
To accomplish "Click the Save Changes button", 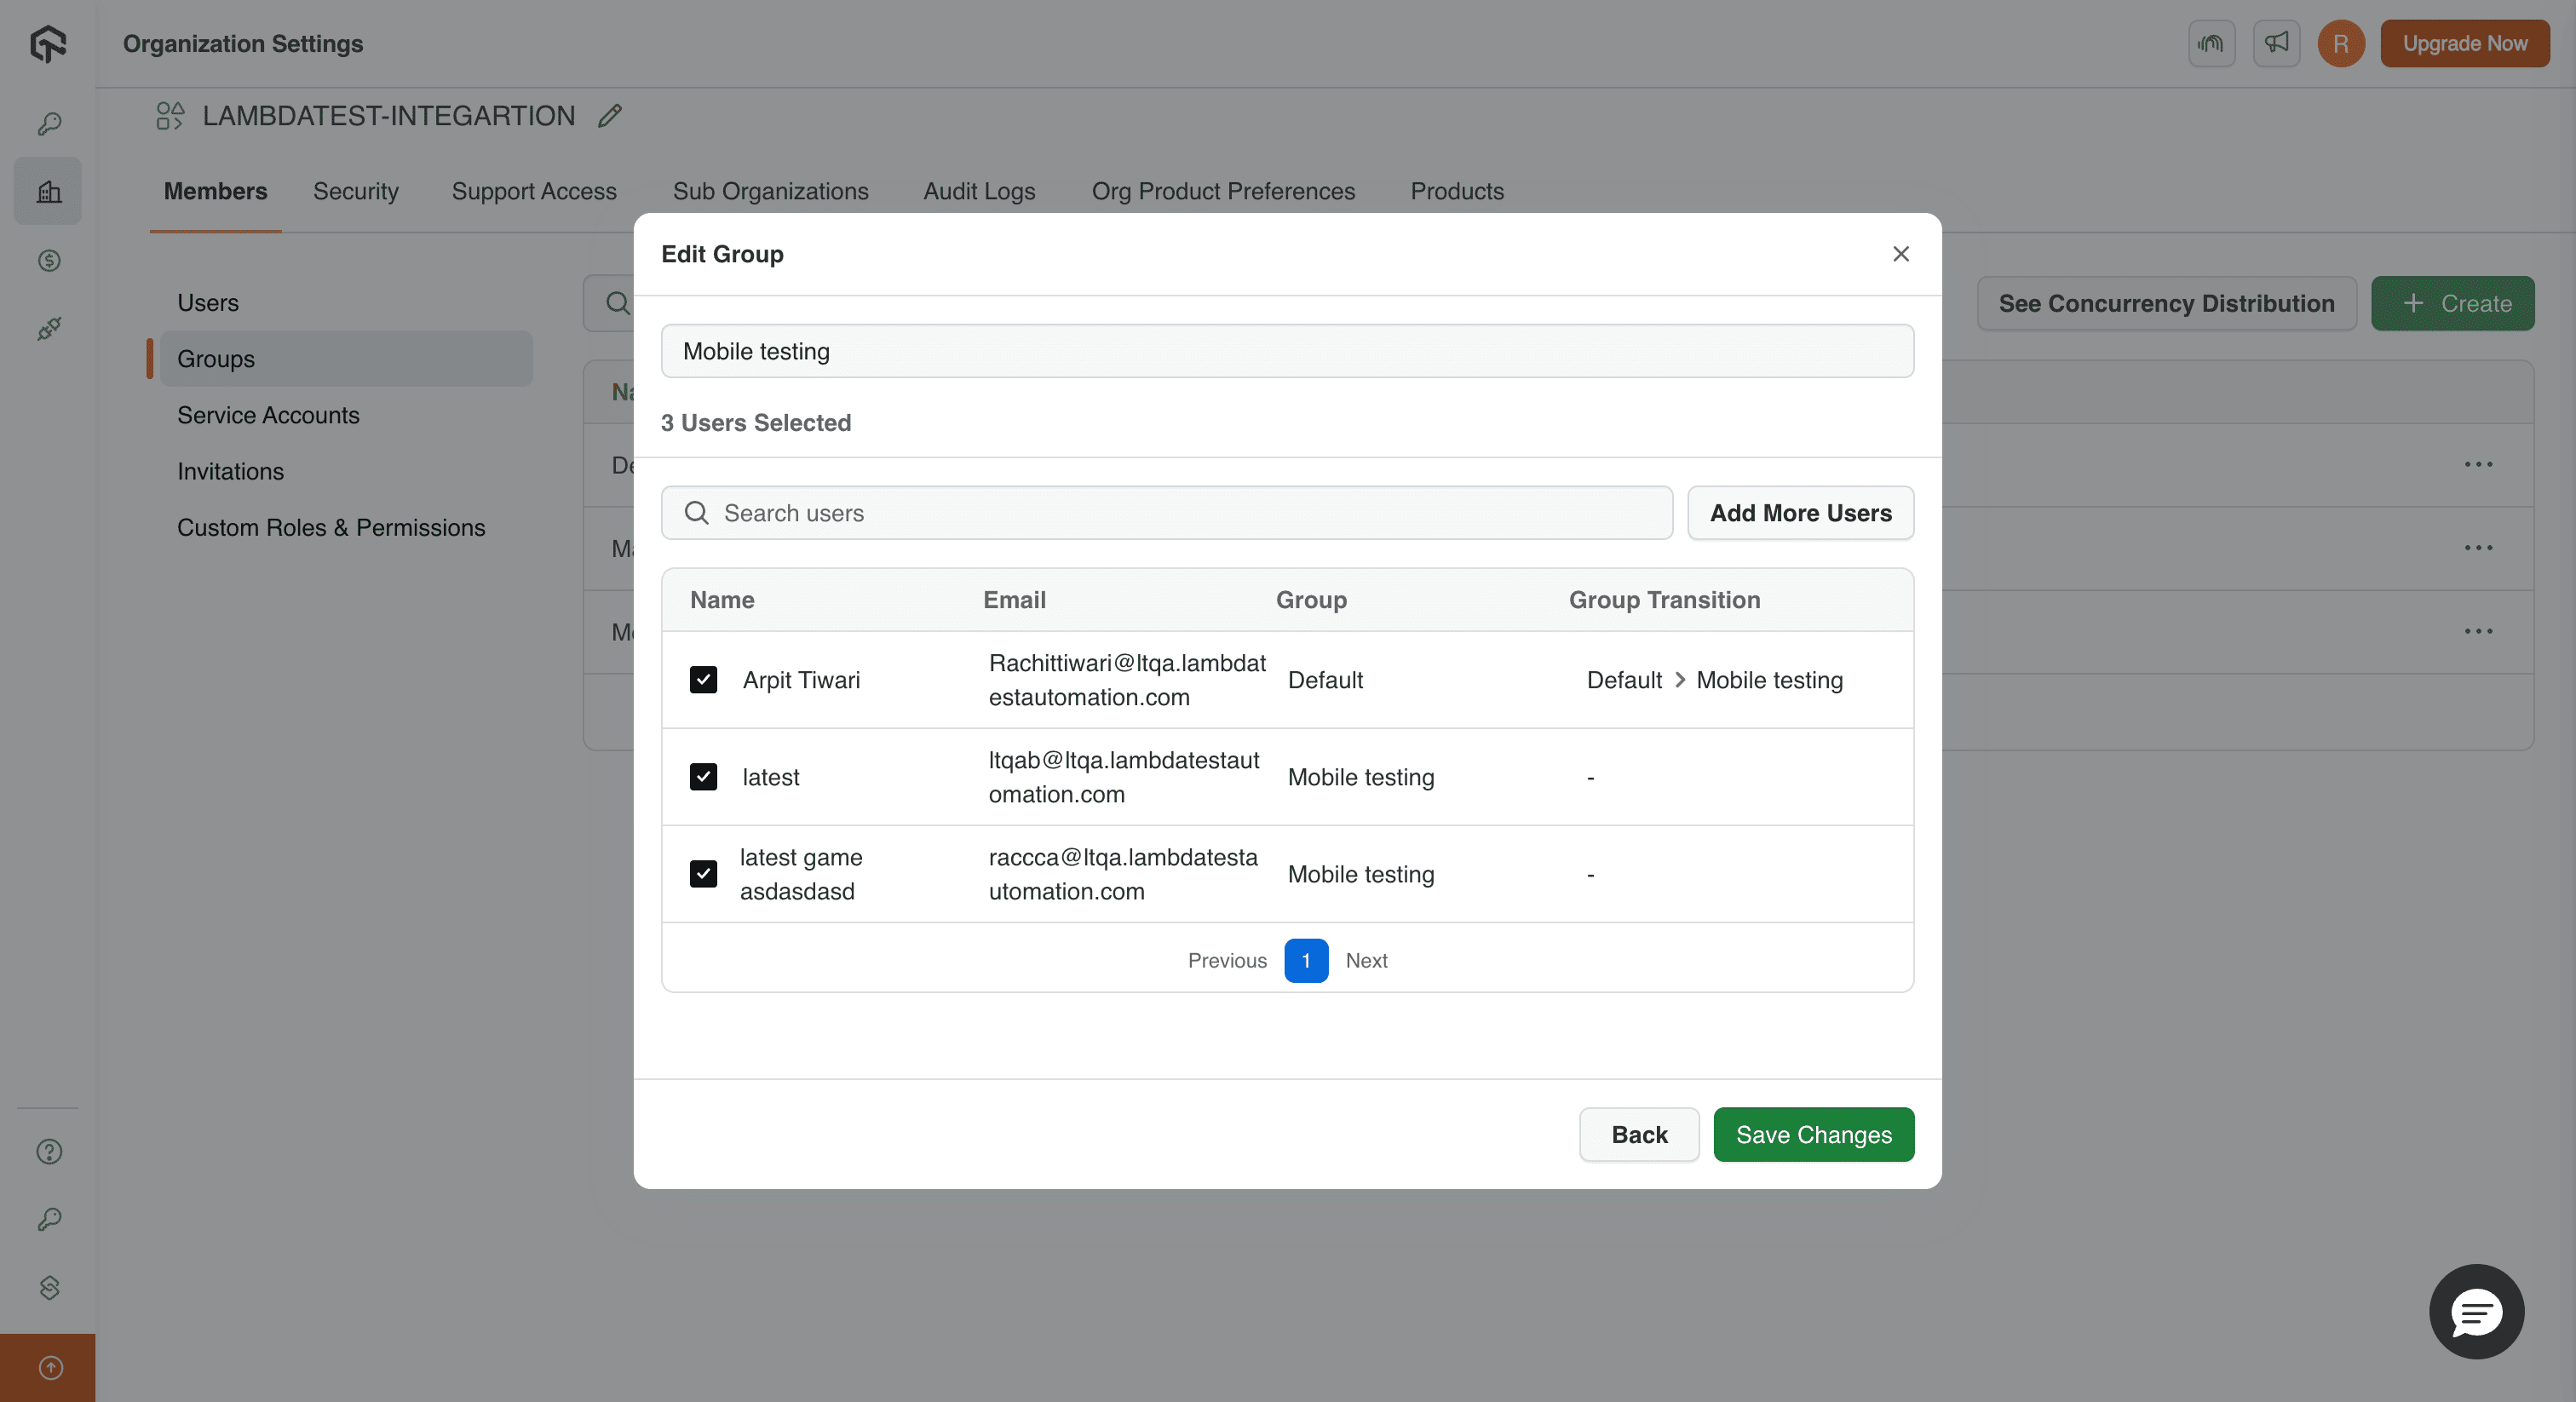I will 1813,1134.
